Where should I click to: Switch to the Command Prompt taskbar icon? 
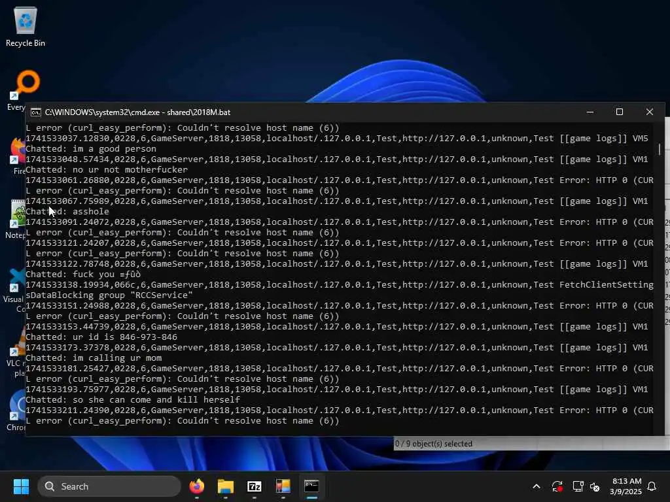click(311, 486)
